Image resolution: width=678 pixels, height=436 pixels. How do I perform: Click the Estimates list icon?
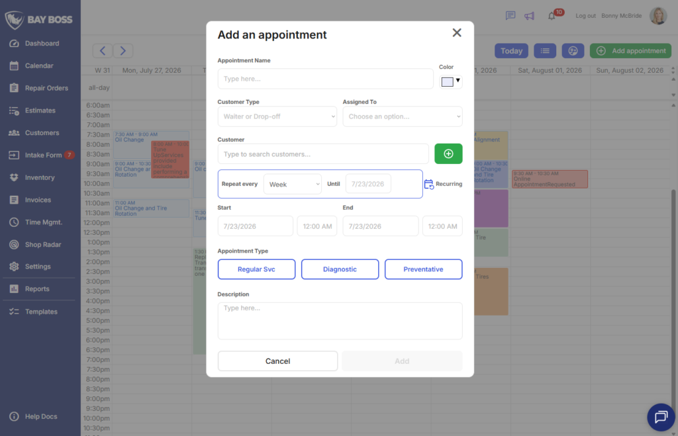(14, 110)
